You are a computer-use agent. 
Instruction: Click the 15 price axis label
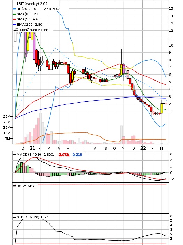[171, 9]
